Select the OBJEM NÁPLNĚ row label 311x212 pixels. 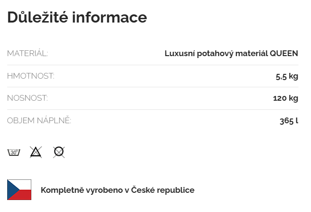pos(39,120)
